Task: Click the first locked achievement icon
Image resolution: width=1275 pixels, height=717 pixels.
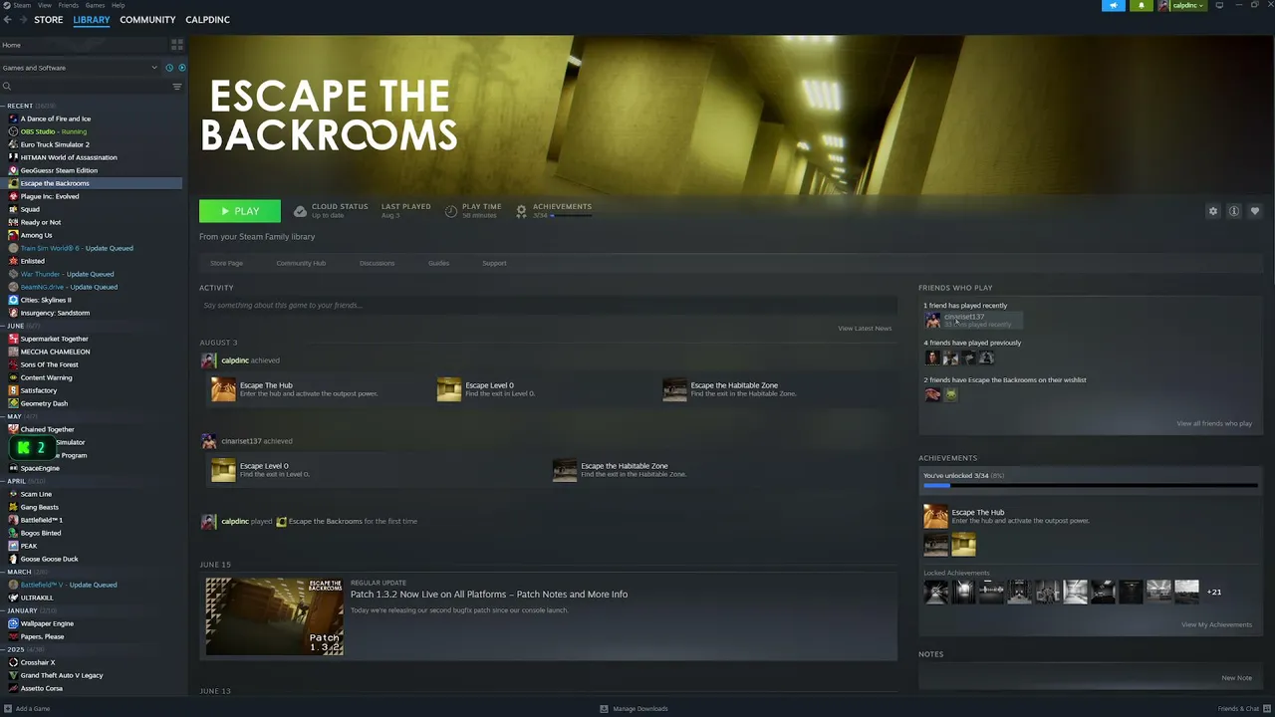Action: (935, 592)
